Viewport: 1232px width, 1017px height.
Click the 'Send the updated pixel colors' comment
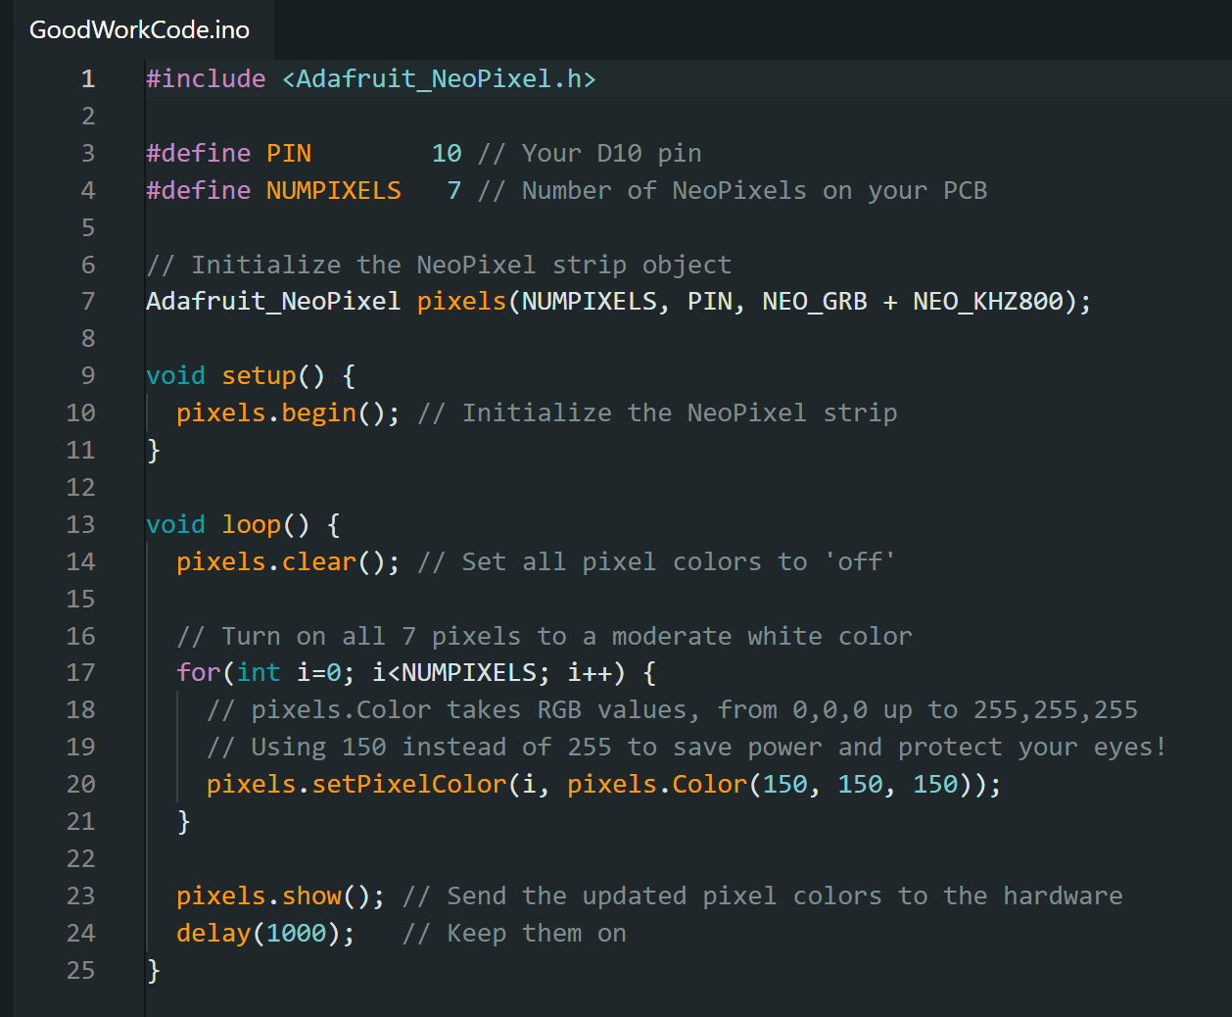coord(762,896)
